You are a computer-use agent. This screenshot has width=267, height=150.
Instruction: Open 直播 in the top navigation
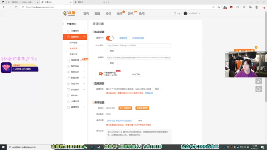click(97, 13)
